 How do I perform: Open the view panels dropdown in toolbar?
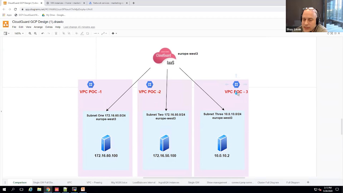pos(6,33)
